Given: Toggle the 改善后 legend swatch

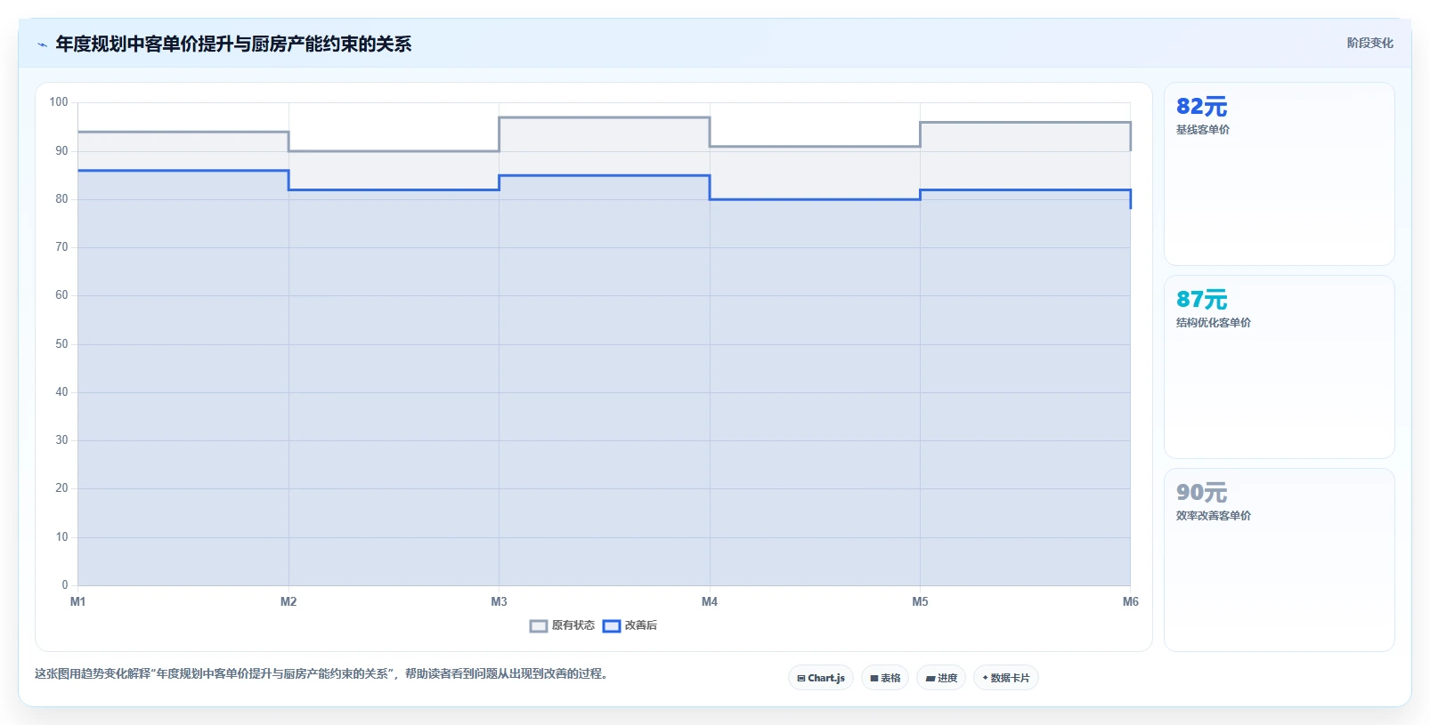Looking at the screenshot, I should pyautogui.click(x=612, y=626).
